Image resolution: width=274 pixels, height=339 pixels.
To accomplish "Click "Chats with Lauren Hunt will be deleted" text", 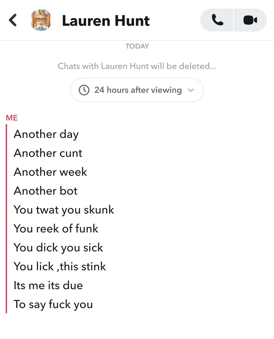I will tap(137, 66).
